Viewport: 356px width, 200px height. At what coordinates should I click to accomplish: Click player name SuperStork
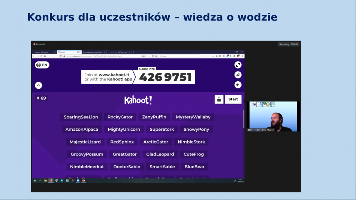tap(162, 129)
